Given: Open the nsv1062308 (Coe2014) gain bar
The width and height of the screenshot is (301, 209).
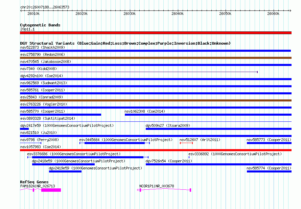Looking at the screenshot, I should 208,115.
